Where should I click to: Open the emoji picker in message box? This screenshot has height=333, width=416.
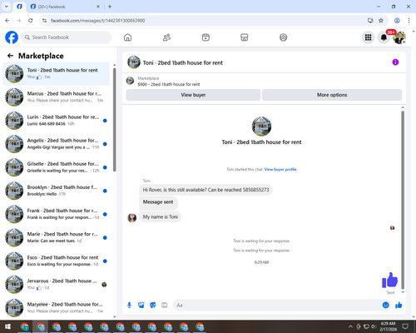[x=385, y=306]
